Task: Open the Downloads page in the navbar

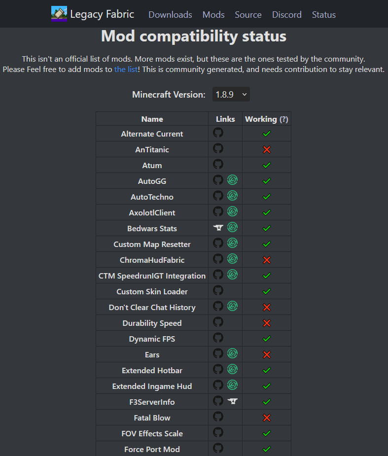Action: point(170,15)
